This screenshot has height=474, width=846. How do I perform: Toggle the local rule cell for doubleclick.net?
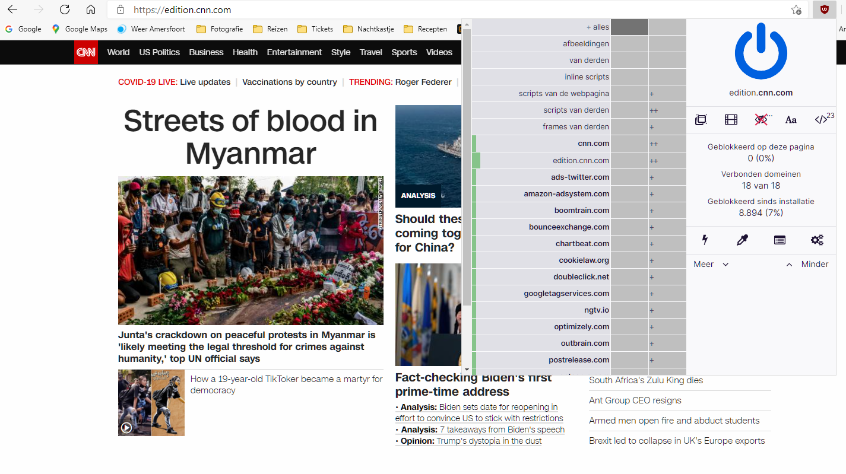pos(667,277)
